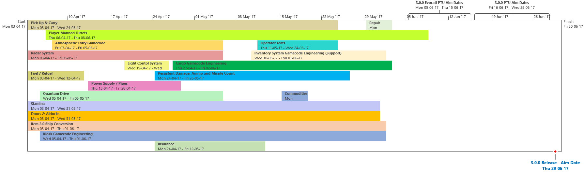Image resolution: width=584 pixels, height=173 pixels.
Task: Click the 3.0.0 Evocati PTU Aim Dates label
Action: pyautogui.click(x=439, y=3)
